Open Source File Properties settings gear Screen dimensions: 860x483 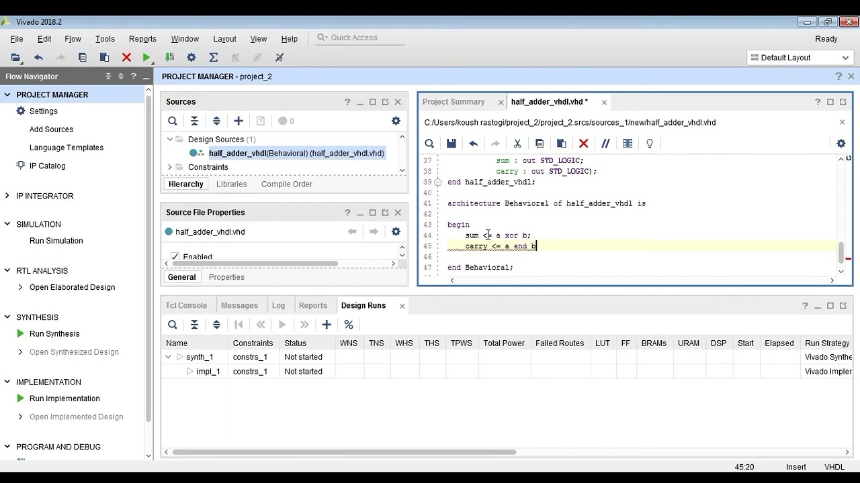(396, 231)
